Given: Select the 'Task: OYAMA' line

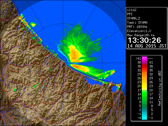Looking at the screenshot, I should pos(137,23).
